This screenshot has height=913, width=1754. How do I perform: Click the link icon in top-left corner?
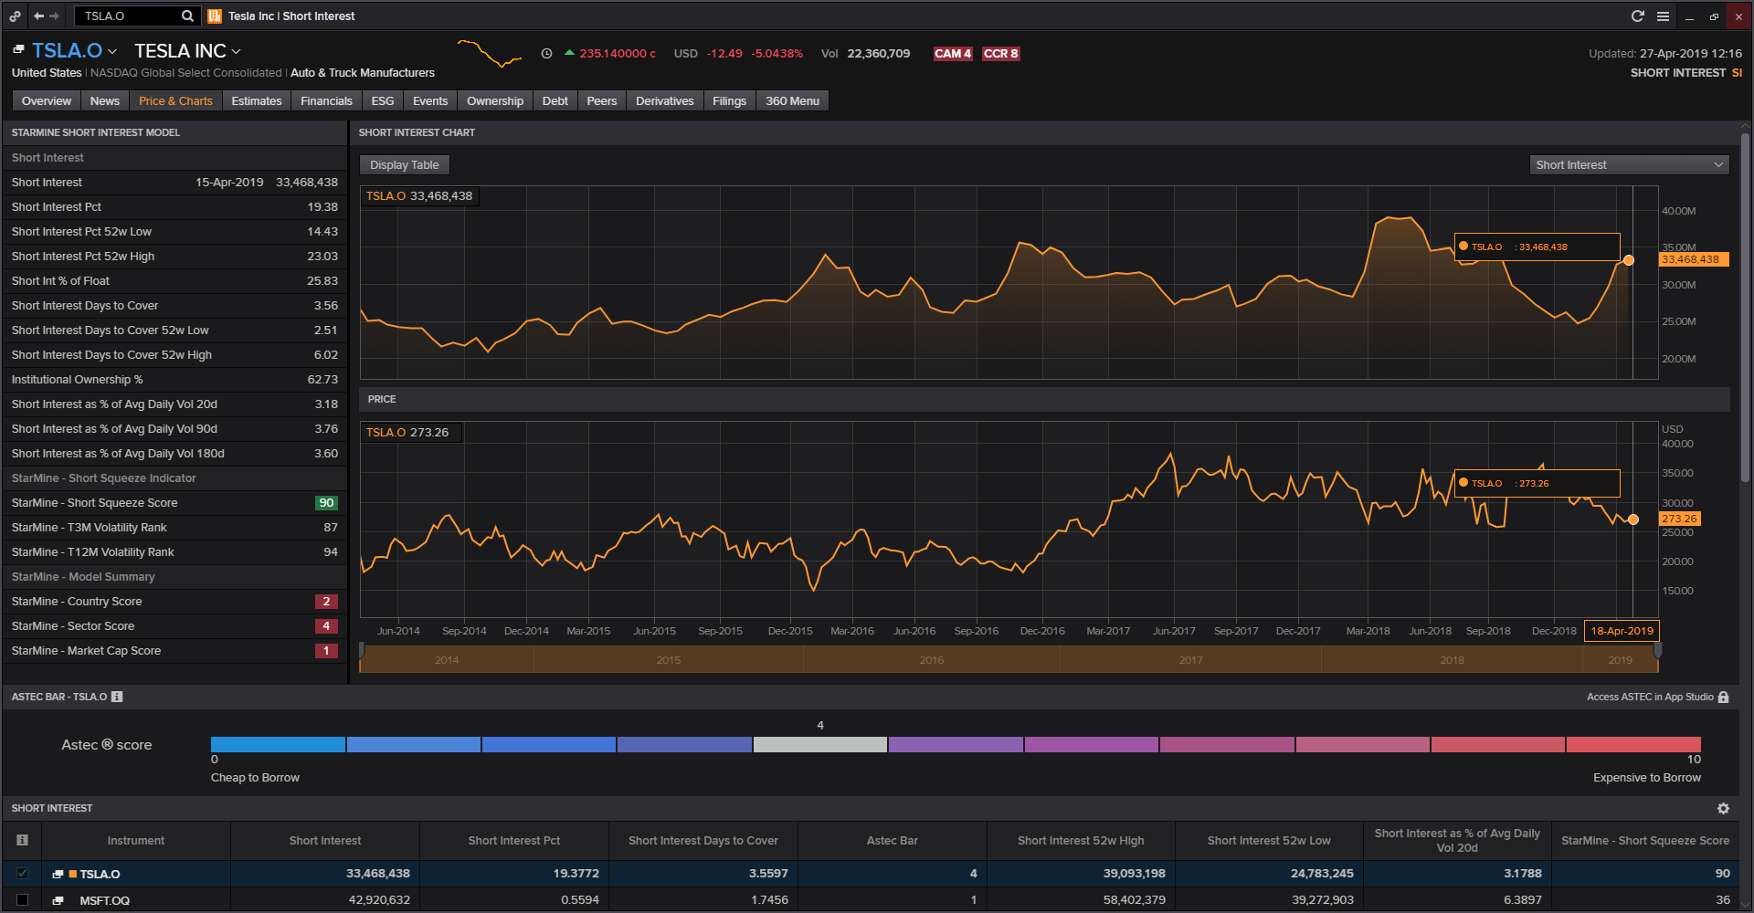16,16
